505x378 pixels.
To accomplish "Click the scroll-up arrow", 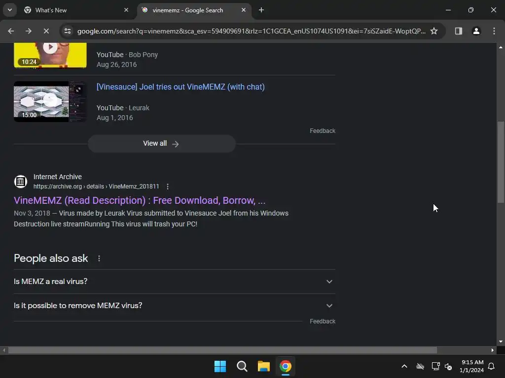I will click(501, 47).
